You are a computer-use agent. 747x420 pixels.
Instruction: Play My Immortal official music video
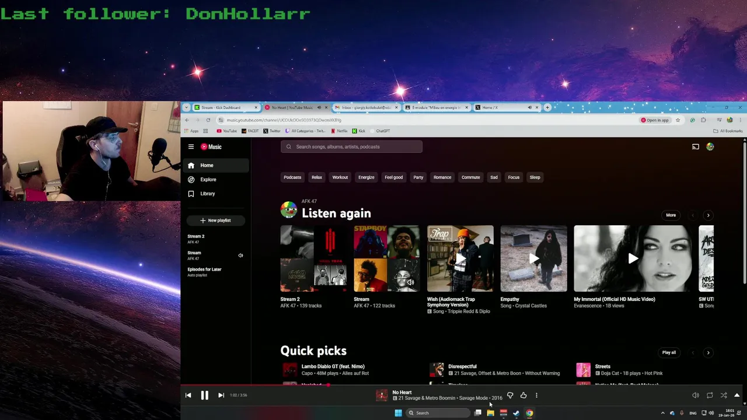click(633, 258)
